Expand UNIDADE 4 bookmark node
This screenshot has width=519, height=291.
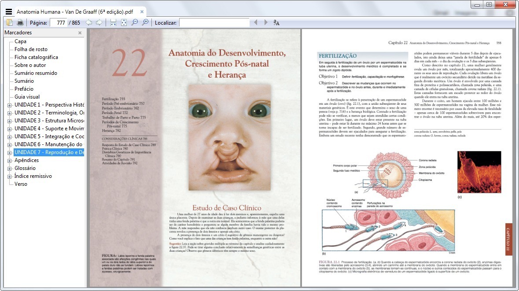tap(10, 129)
